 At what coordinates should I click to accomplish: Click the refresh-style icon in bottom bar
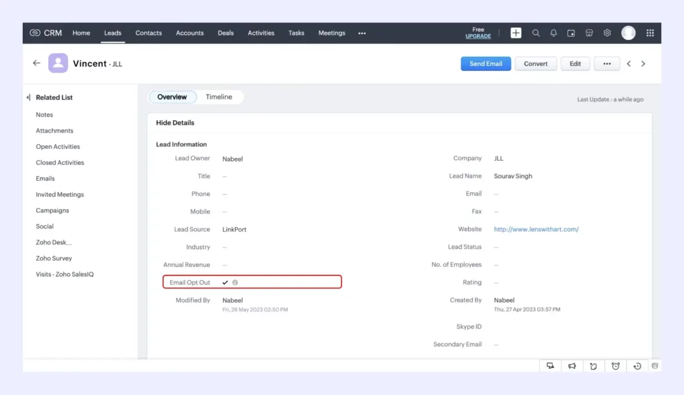[593, 366]
